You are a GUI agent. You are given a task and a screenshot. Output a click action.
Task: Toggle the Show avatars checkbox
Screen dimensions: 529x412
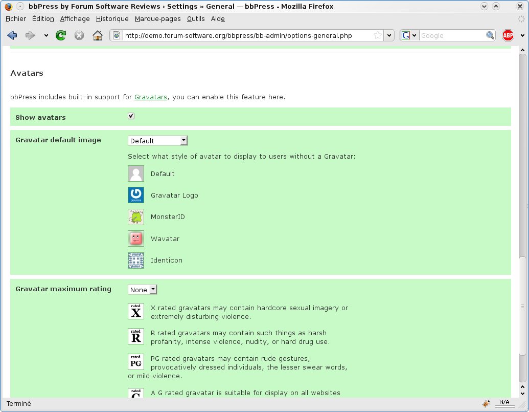pyautogui.click(x=131, y=116)
